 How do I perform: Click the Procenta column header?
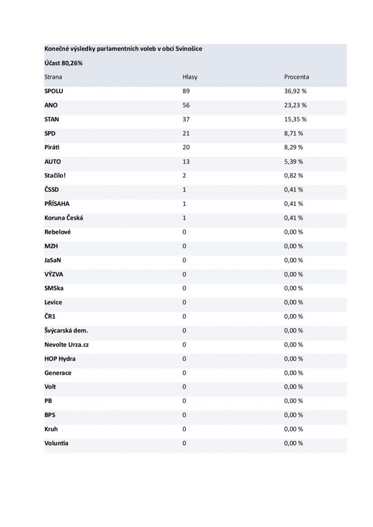tap(297, 77)
